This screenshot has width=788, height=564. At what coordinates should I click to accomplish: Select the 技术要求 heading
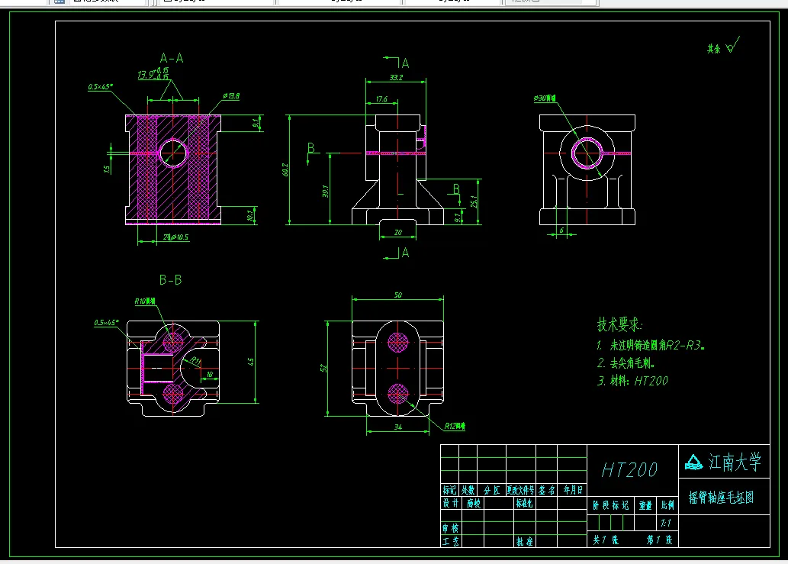coord(619,324)
